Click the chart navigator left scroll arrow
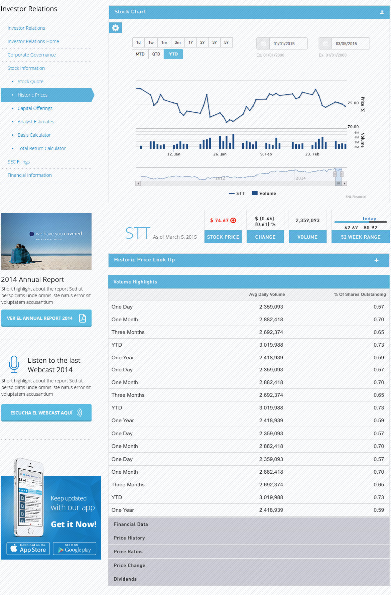391x595 pixels. pos(138,184)
